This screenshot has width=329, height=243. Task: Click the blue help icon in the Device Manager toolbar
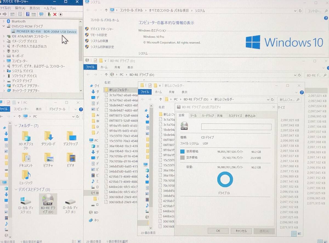click(28, 14)
